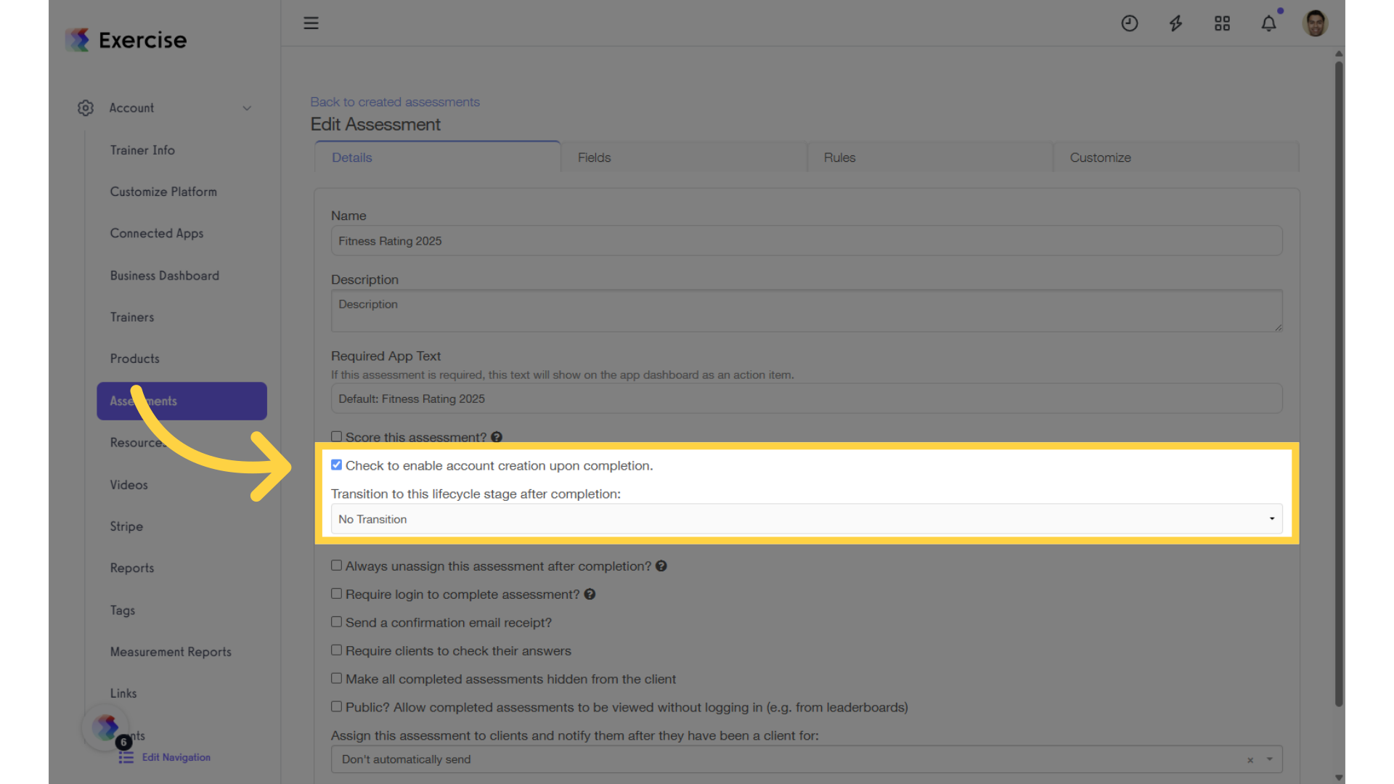Click the Edit Navigation link

[176, 757]
